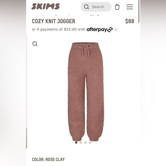The width and height of the screenshot is (166, 166).
Task: Click the Rose Clay jogger product image
Action: [86, 92]
